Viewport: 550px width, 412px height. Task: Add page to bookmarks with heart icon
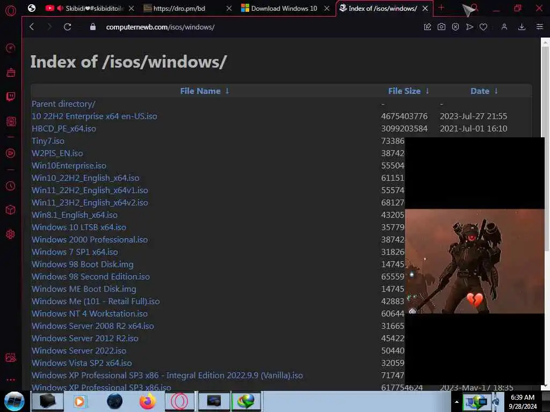483,27
